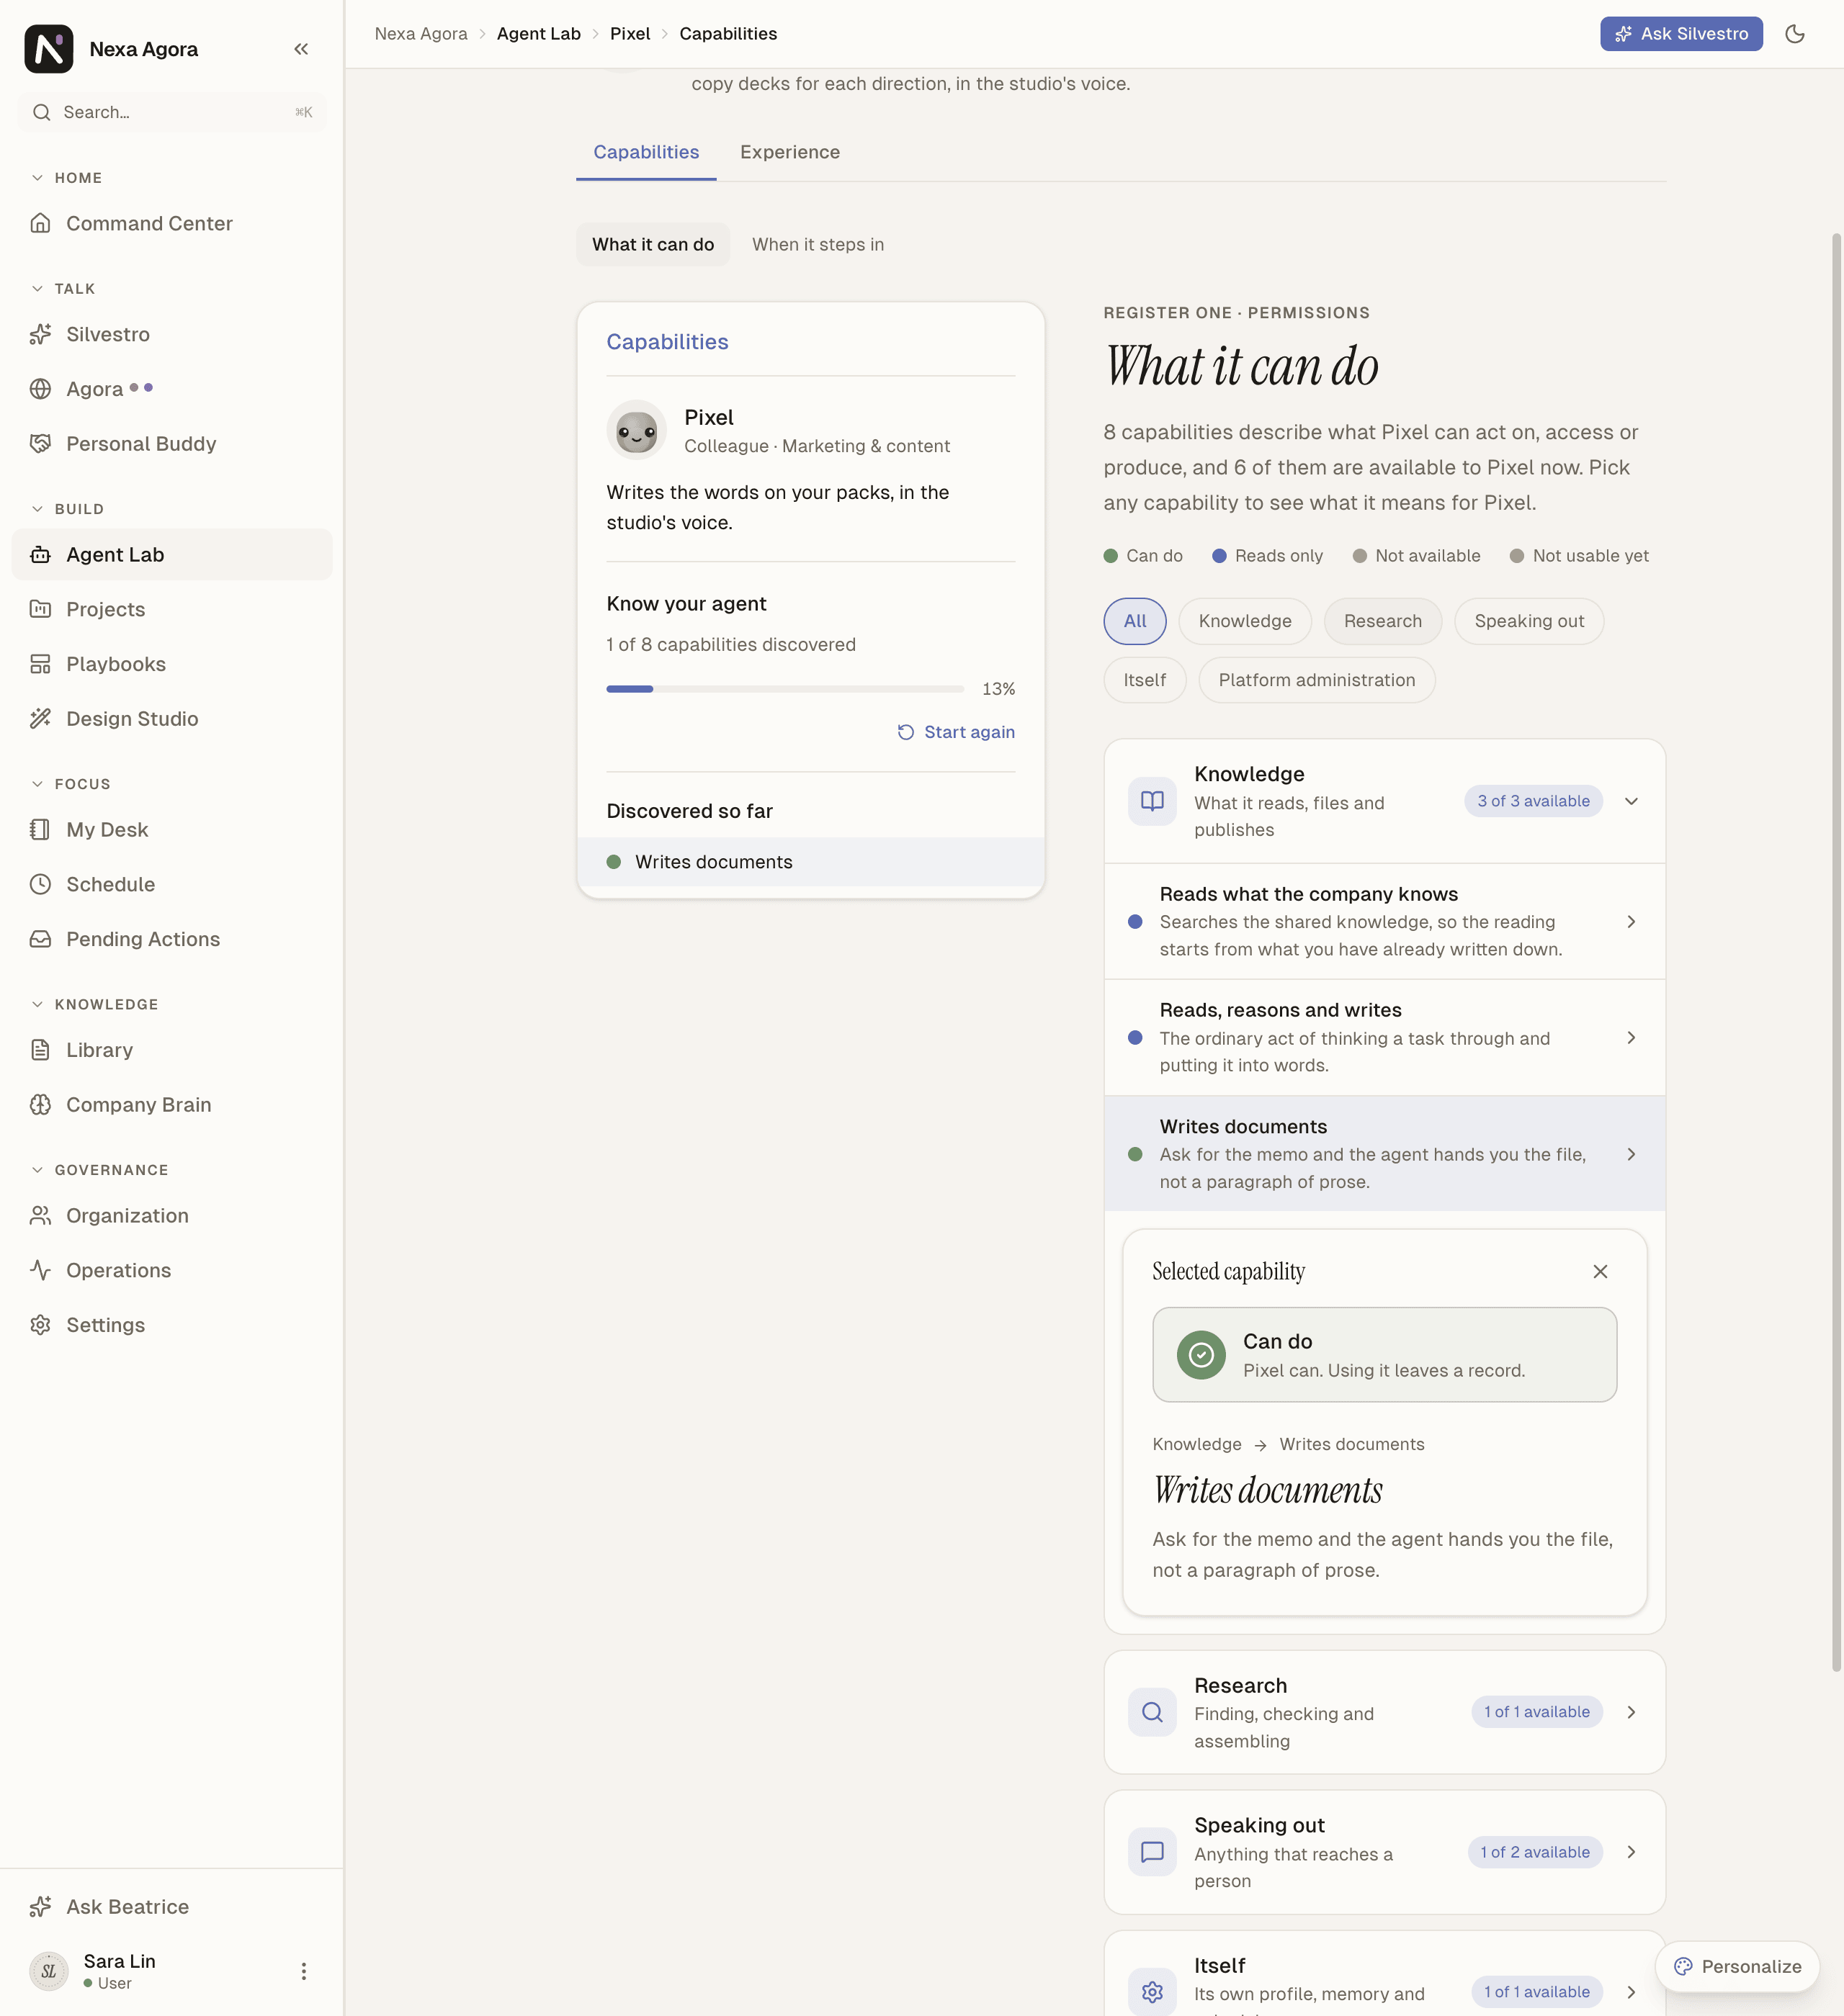Image resolution: width=1844 pixels, height=2016 pixels.
Task: Select the Platform administration filter chip
Action: click(1317, 680)
